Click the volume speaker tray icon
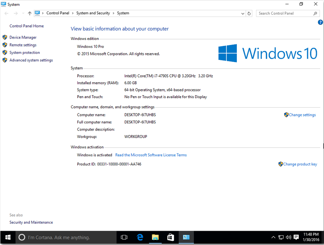Viewport: 324px width, 245px height. coord(288,237)
